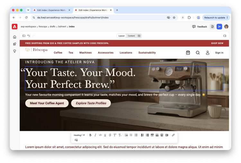
Task: Click Relaunch to update button
Action: coord(216,18)
